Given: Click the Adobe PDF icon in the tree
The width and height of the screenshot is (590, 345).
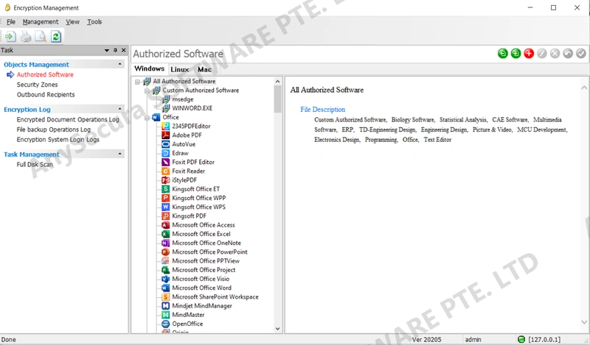Looking at the screenshot, I should (165, 135).
